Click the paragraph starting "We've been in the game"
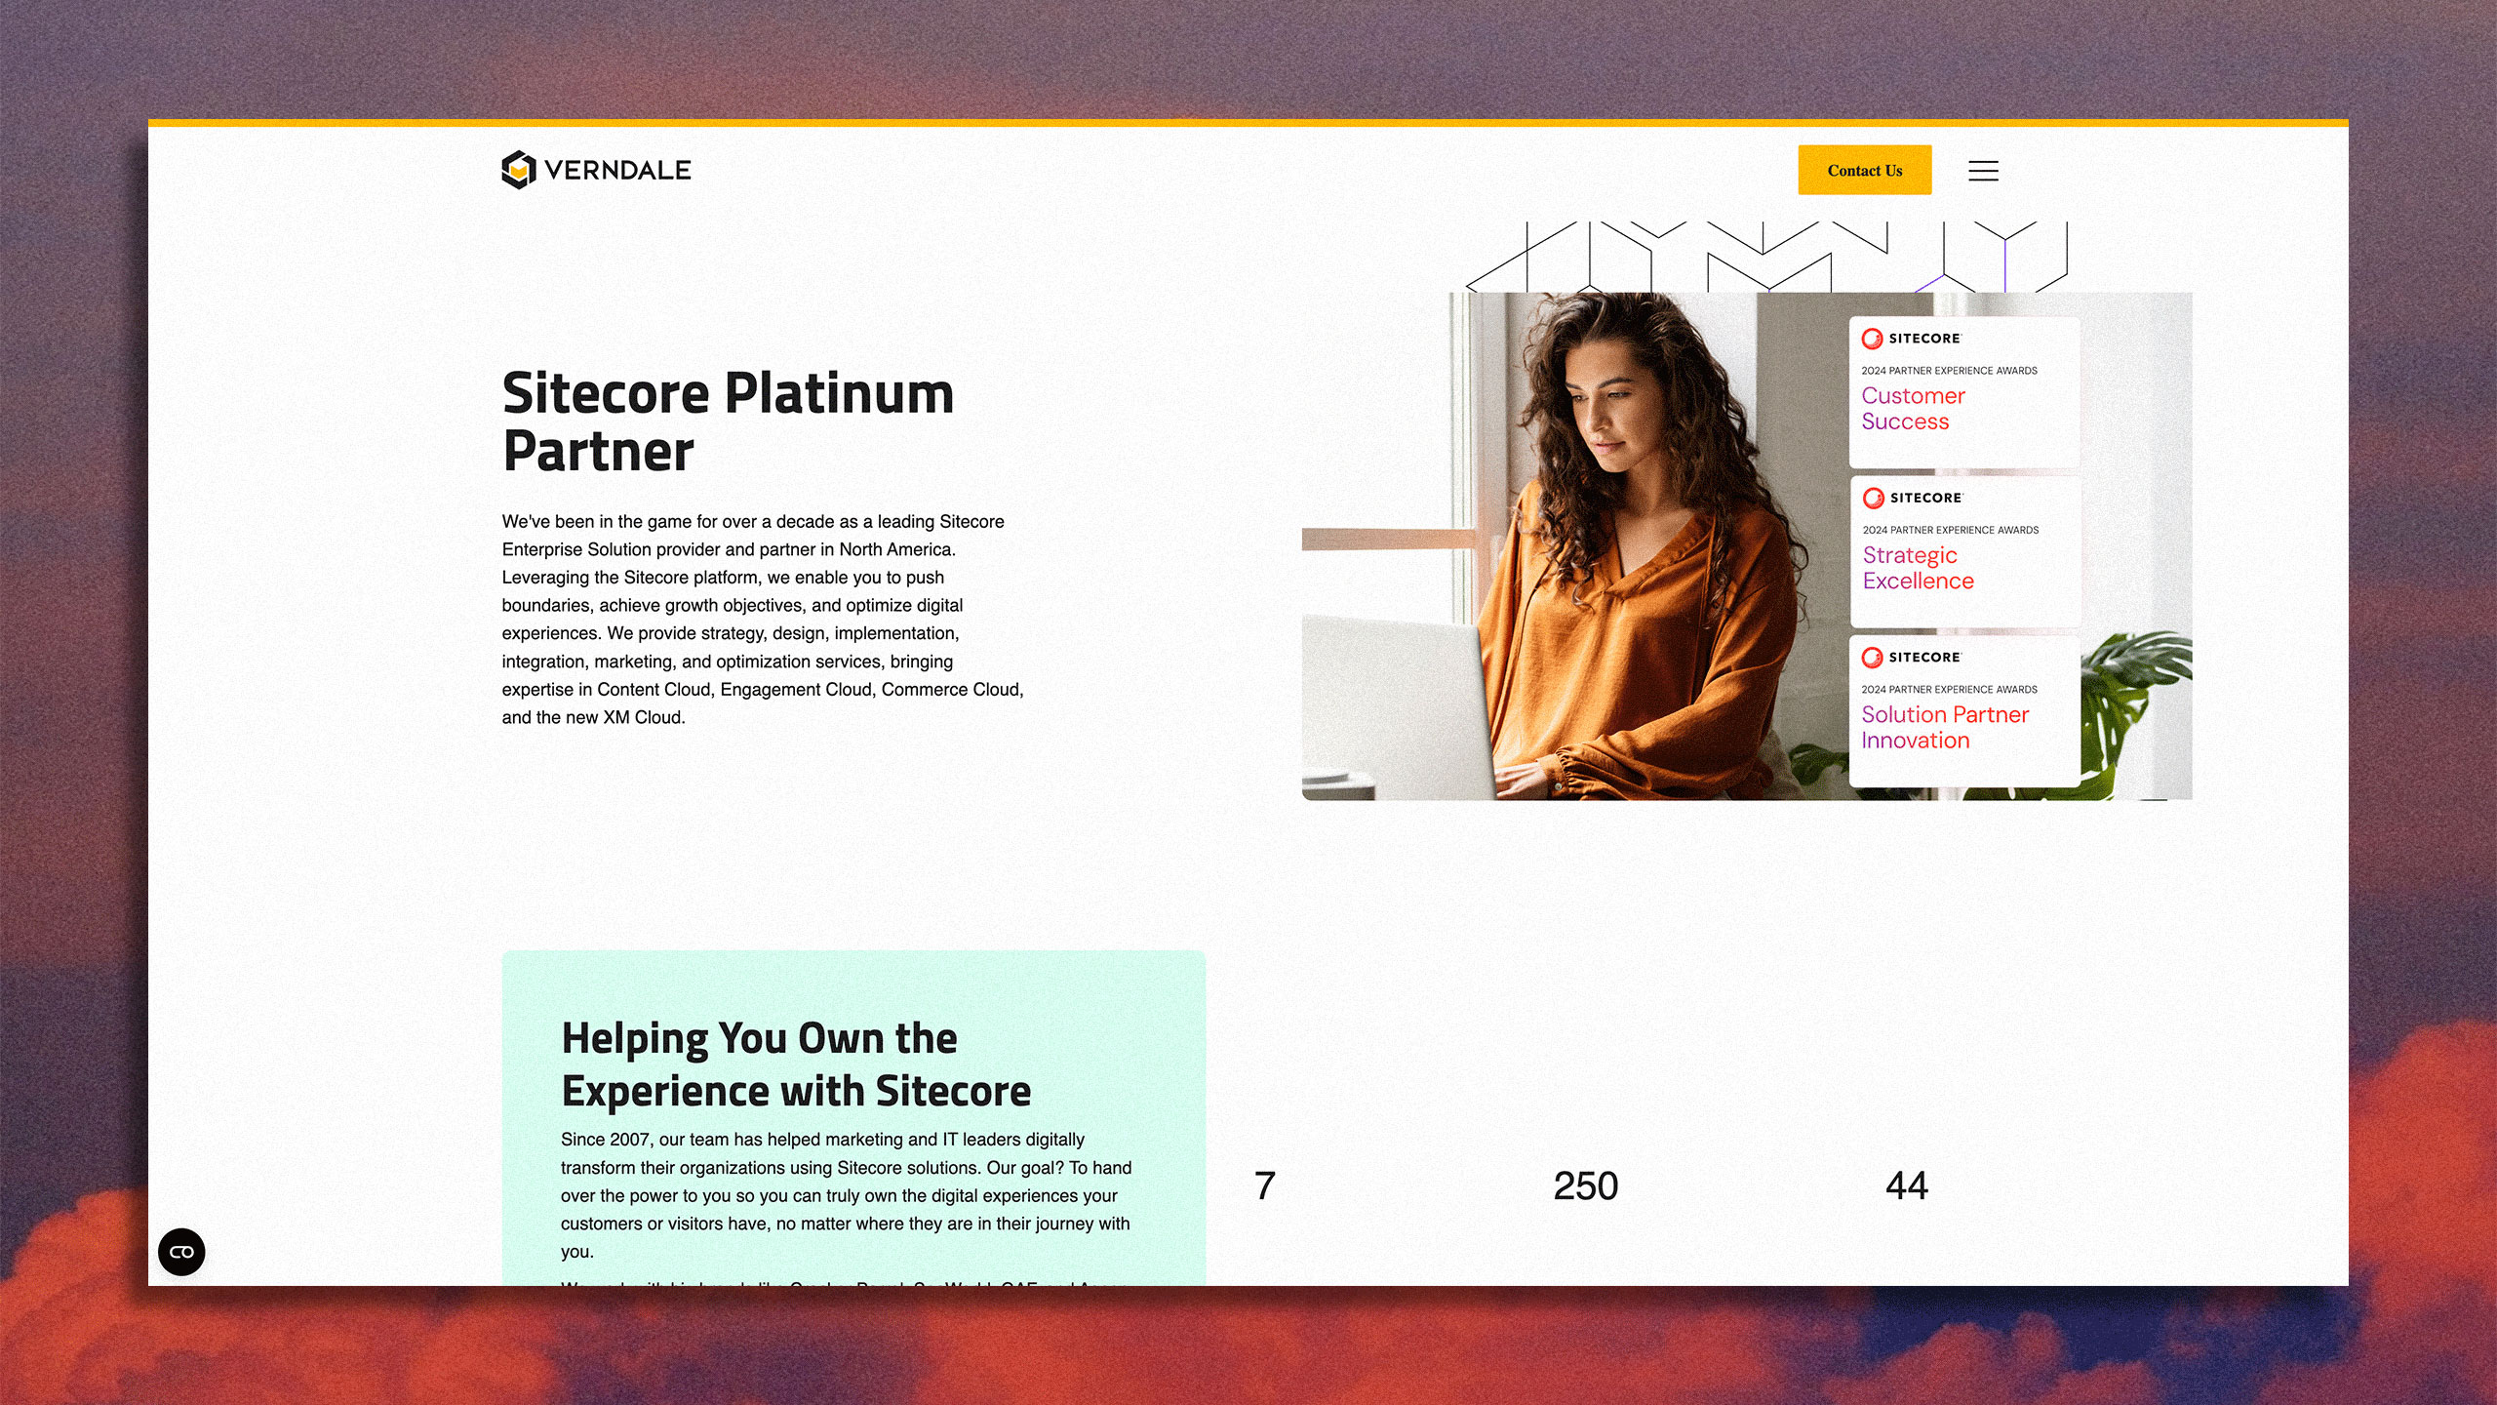This screenshot has width=2497, height=1405. click(763, 620)
